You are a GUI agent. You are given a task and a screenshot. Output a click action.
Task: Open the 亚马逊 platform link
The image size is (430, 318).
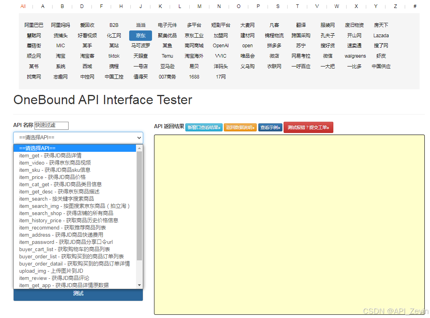(x=167, y=66)
